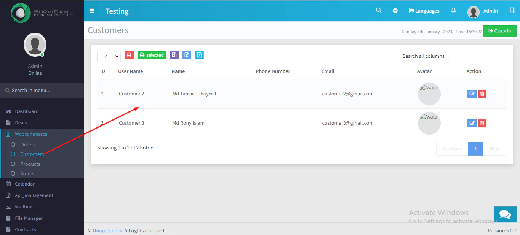The height and width of the screenshot is (235, 520).
Task: Click the sidebar Admin profile picture
Action: (x=35, y=44)
